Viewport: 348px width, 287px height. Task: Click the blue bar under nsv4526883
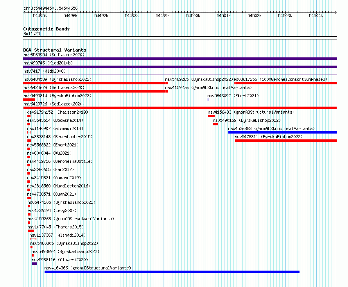click(x=283, y=132)
